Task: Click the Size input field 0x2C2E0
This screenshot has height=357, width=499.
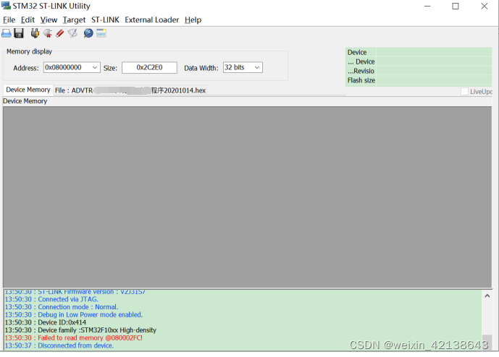Action: pos(149,68)
